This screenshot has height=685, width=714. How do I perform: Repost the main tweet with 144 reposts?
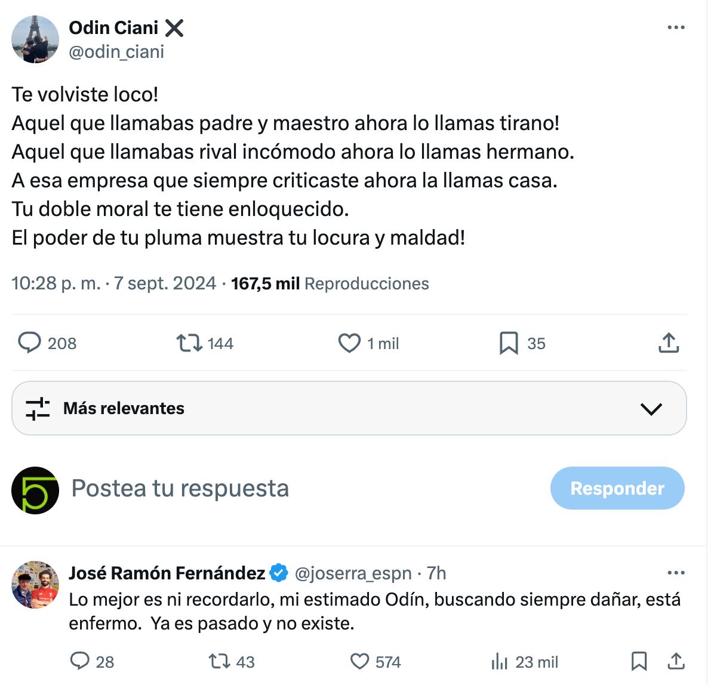pyautogui.click(x=189, y=343)
